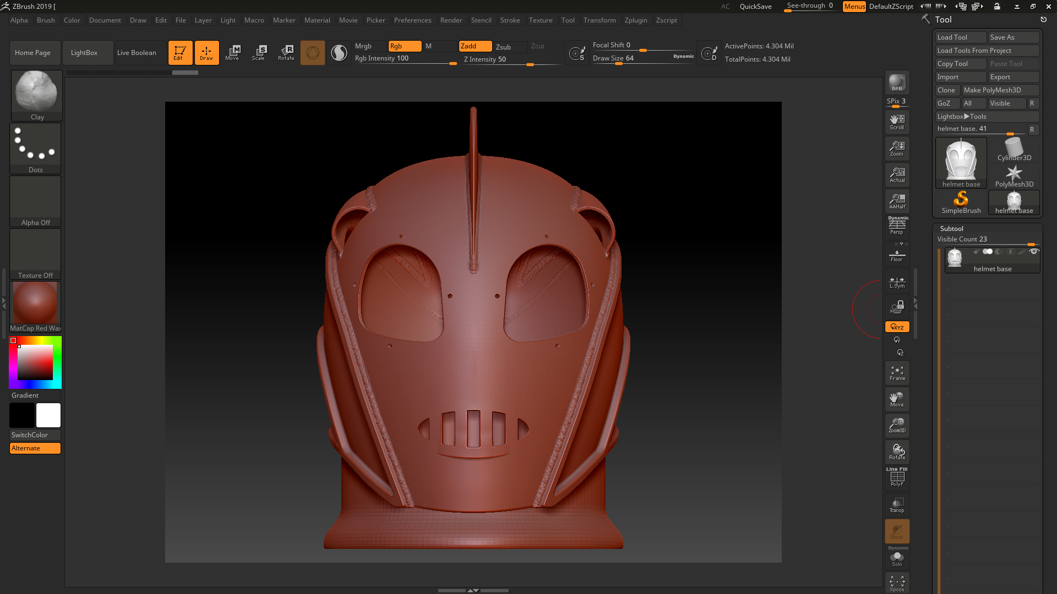Open the Clay brush selector
The image size is (1057, 594).
coord(36,96)
